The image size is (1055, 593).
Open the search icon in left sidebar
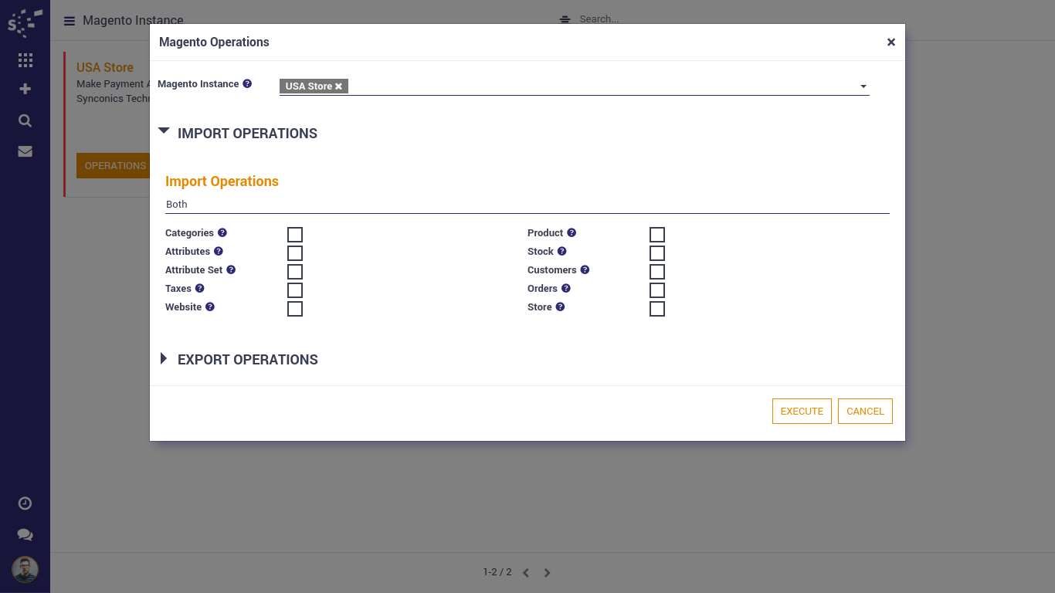point(25,120)
